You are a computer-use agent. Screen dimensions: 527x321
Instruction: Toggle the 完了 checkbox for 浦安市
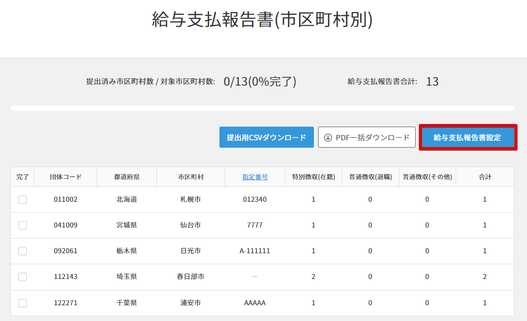[x=23, y=303]
